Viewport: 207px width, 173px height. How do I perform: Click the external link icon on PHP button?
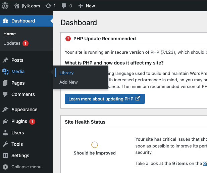(138, 98)
